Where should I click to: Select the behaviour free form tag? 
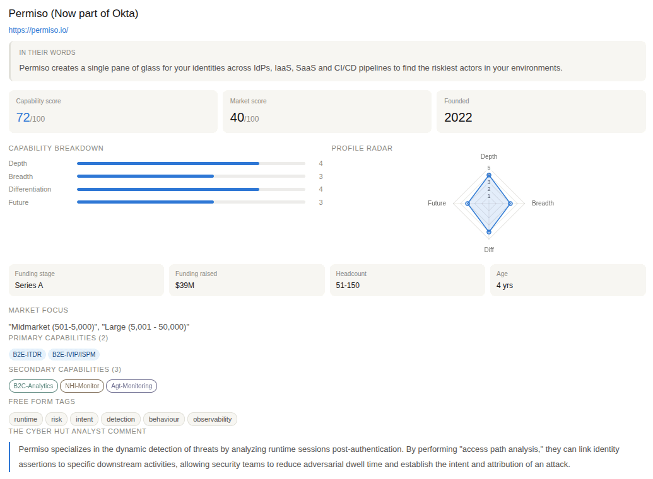coord(164,419)
